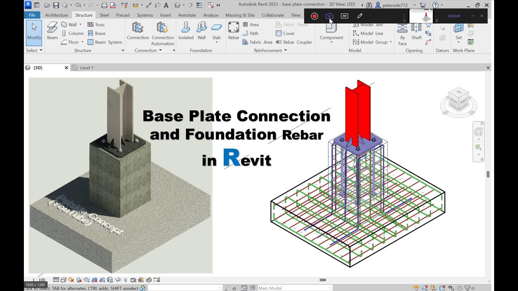518x291 pixels.
Task: Click the Revit application logo button
Action: point(28,5)
